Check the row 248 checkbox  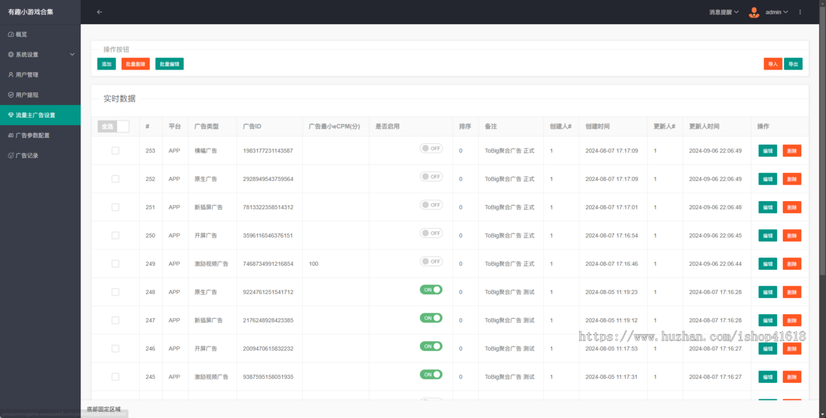[115, 292]
